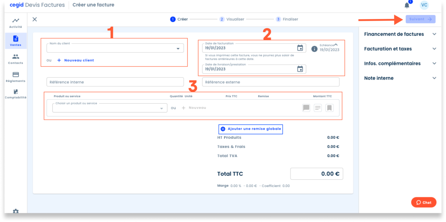
Task: Open Contacts in the sidebar
Action: click(x=16, y=59)
